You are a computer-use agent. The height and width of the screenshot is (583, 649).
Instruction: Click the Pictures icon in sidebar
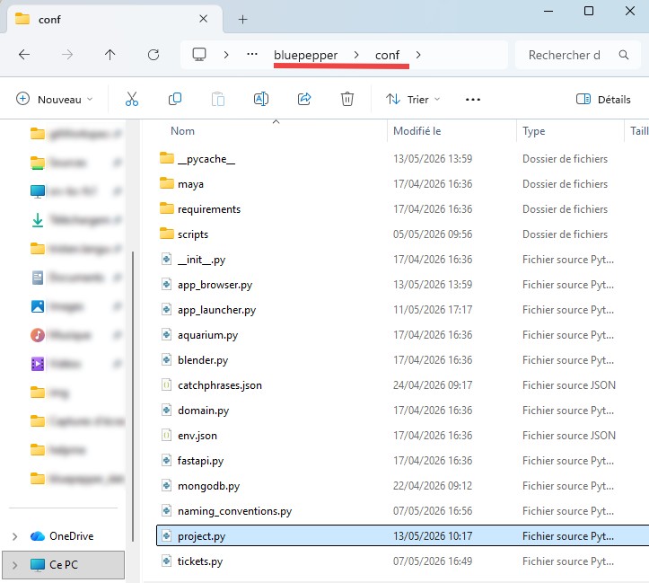pyautogui.click(x=38, y=306)
